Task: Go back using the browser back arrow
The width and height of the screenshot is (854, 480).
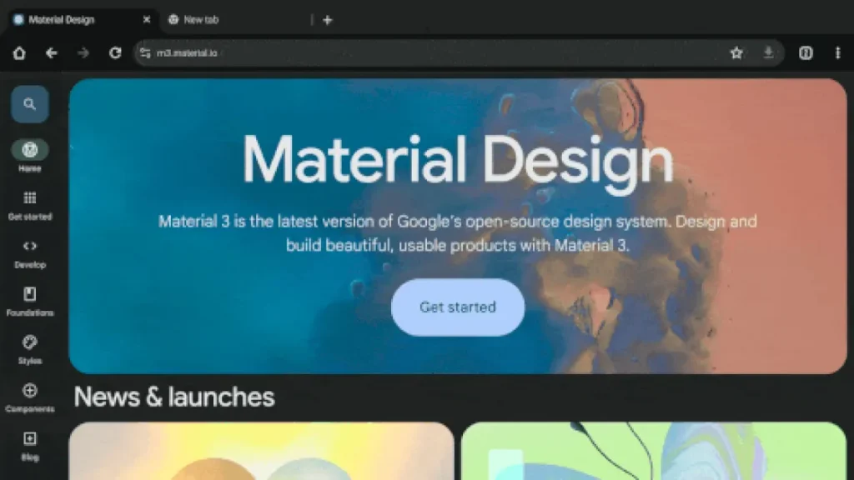Action: pyautogui.click(x=52, y=53)
